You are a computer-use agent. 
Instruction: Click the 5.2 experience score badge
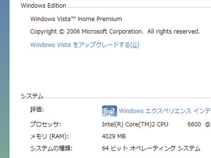click(x=109, y=111)
